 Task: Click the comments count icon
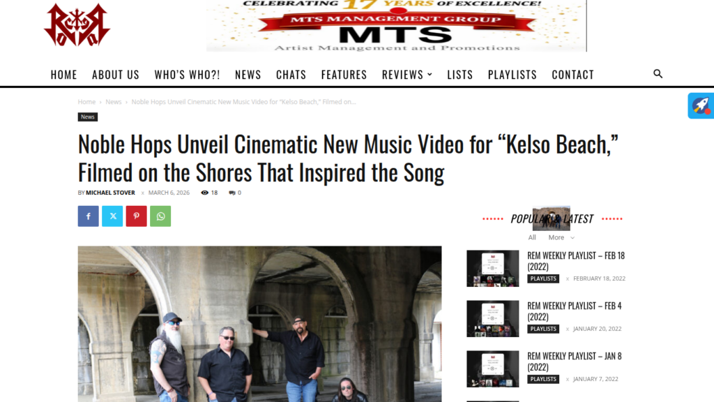(x=231, y=193)
